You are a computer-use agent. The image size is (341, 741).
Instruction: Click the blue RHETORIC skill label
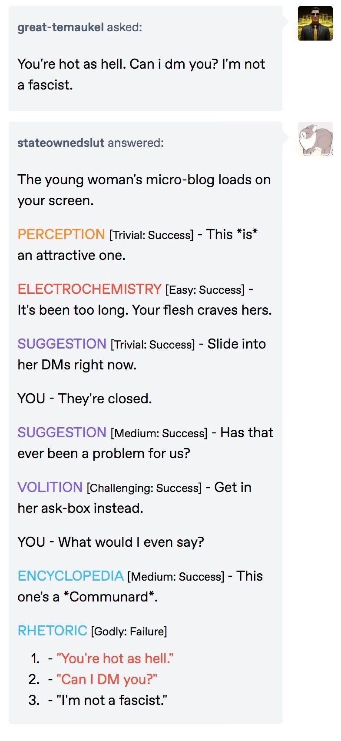[53, 631]
